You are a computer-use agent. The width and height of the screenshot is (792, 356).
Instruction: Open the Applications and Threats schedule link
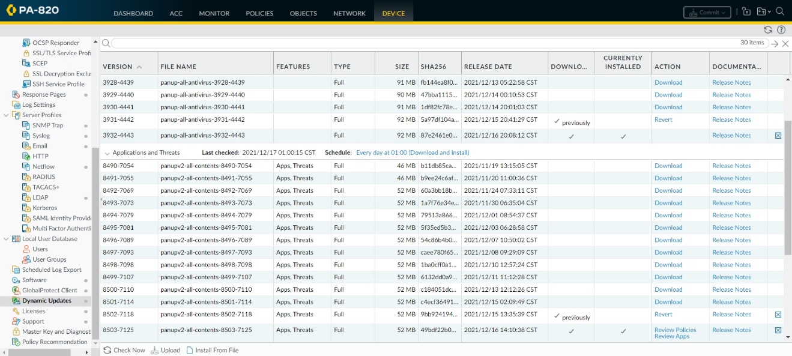(x=413, y=152)
